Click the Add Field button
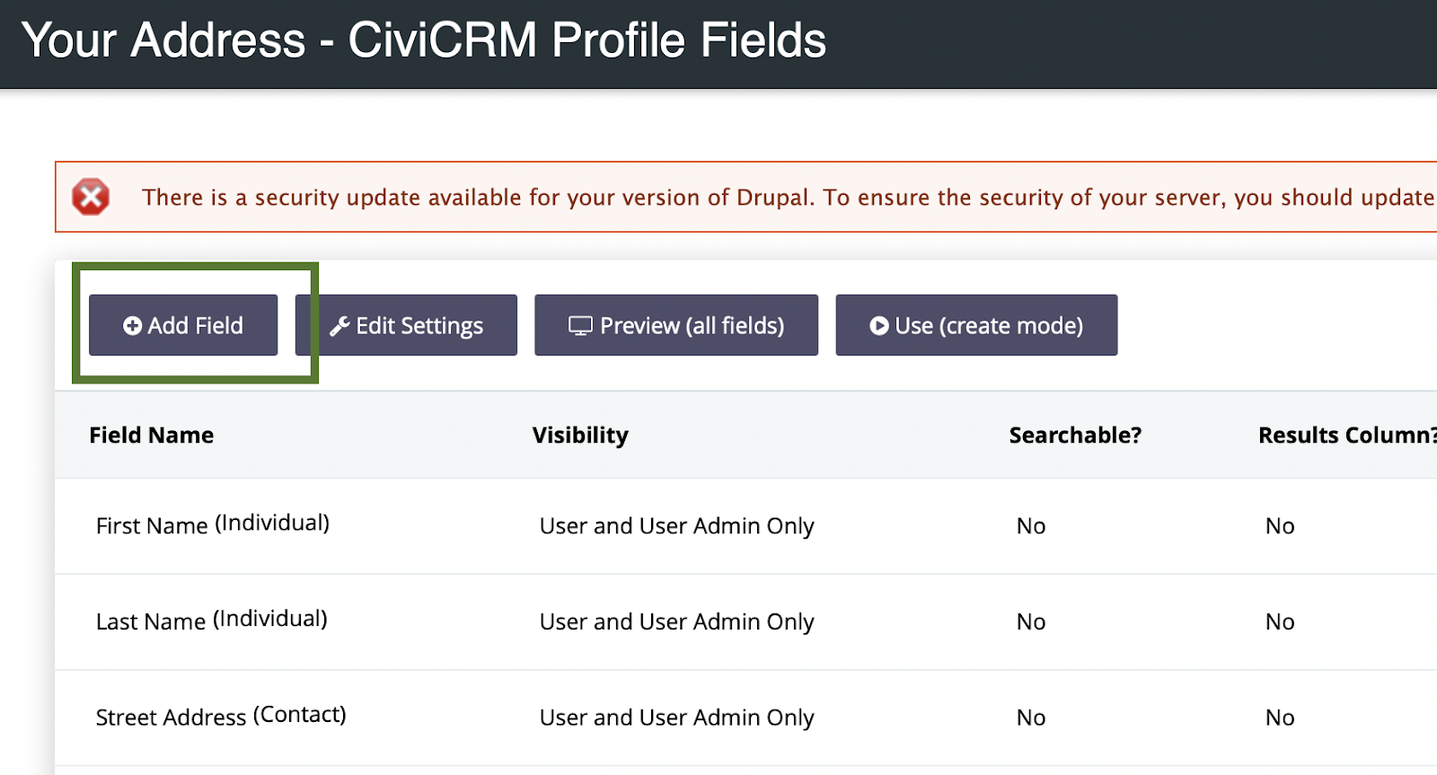The image size is (1437, 775). tap(183, 325)
